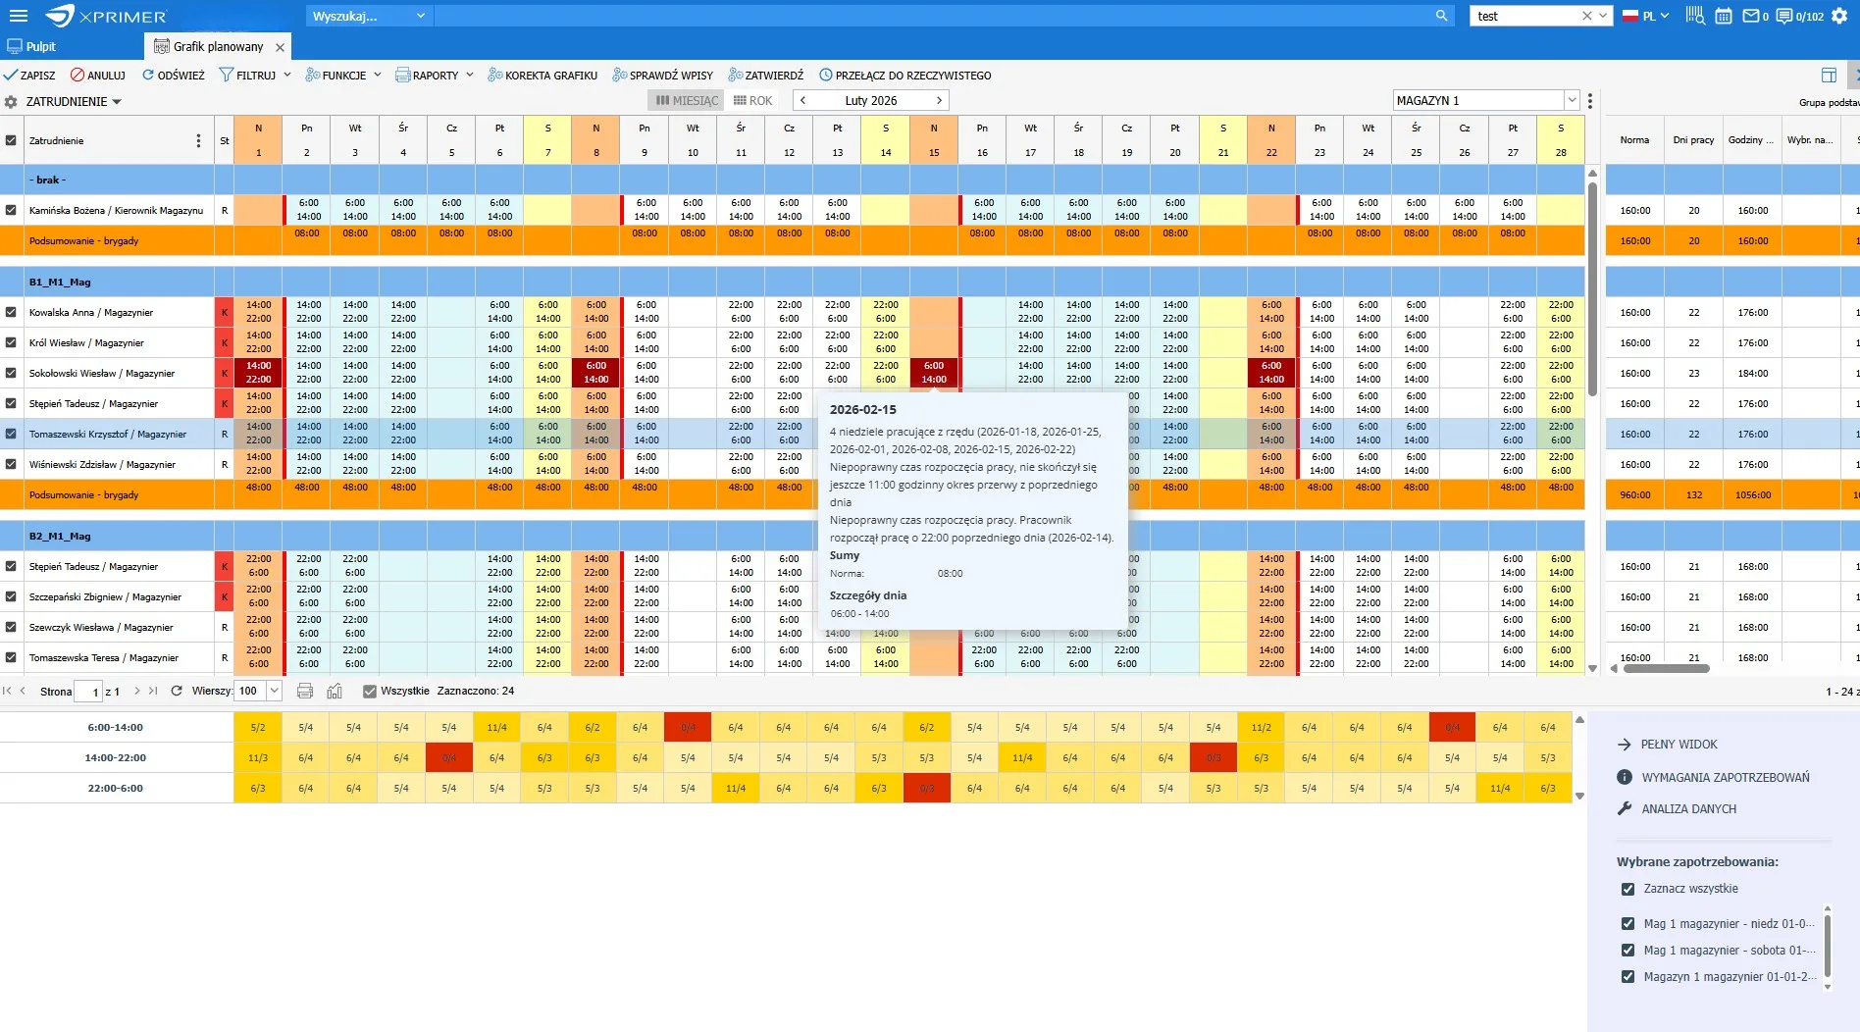Uncheck the Wszystkie checkbox
1860x1032 pixels.
pos(370,691)
